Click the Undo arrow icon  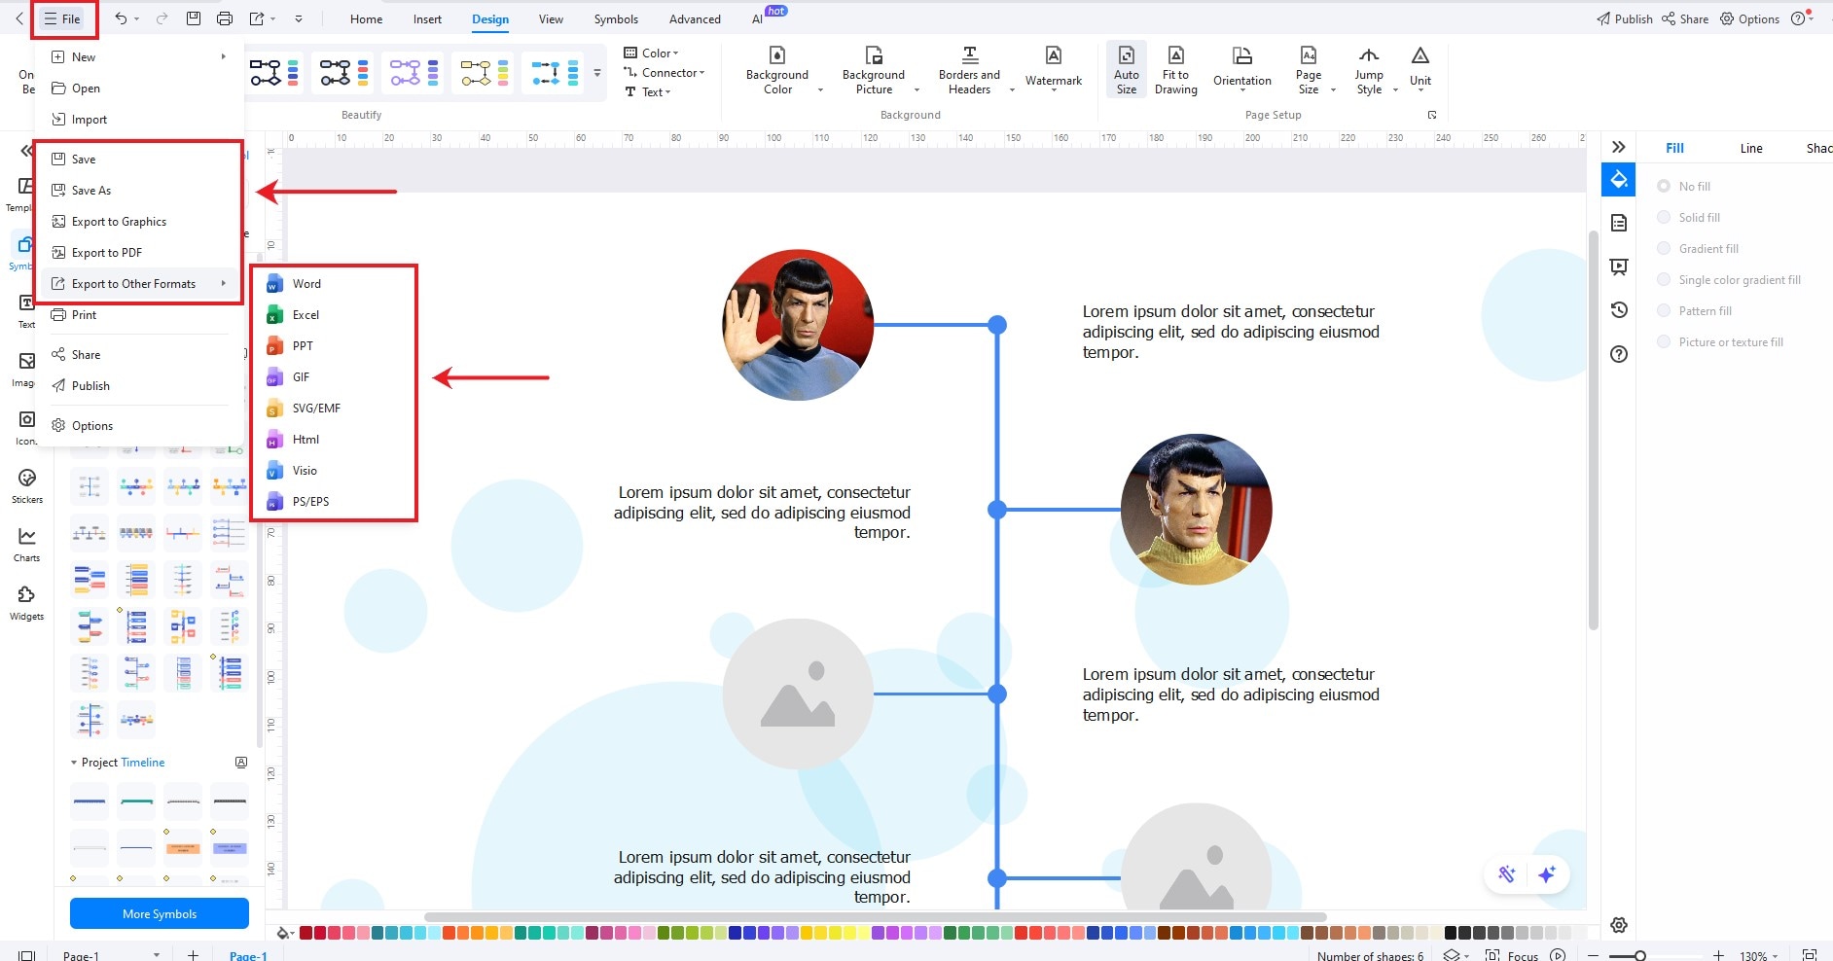121,18
